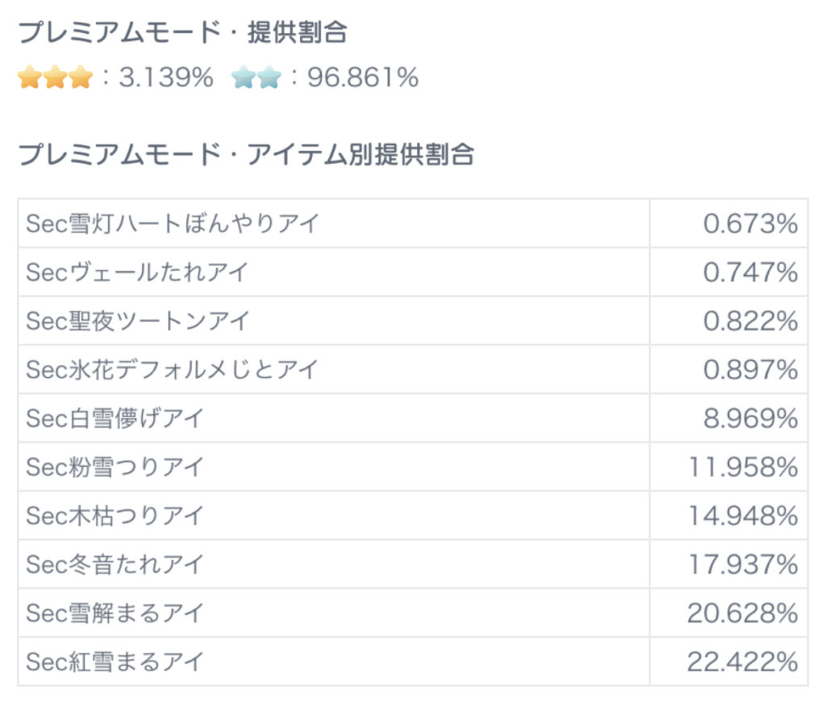Click the 3.139% three-star rate text
This screenshot has width=826, height=710.
click(x=166, y=78)
